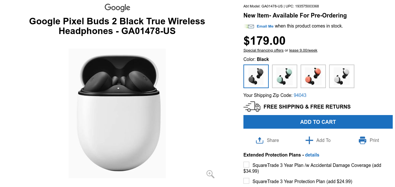
Task: Click the printer icon
Action: click(x=363, y=140)
